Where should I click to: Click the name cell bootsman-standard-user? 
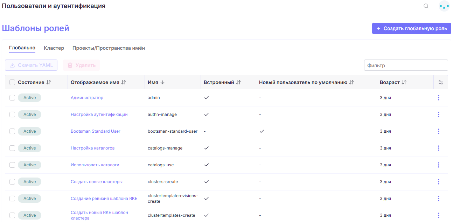(173, 131)
